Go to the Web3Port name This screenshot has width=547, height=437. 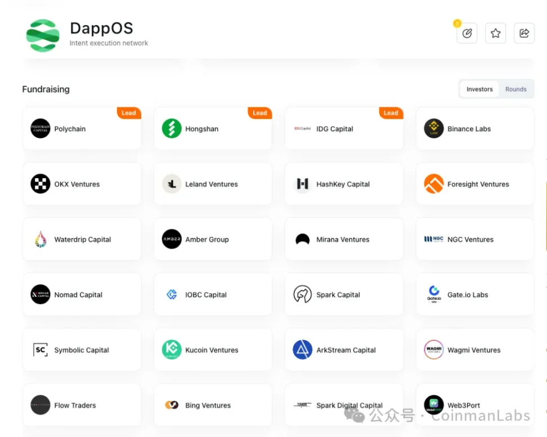coord(464,406)
